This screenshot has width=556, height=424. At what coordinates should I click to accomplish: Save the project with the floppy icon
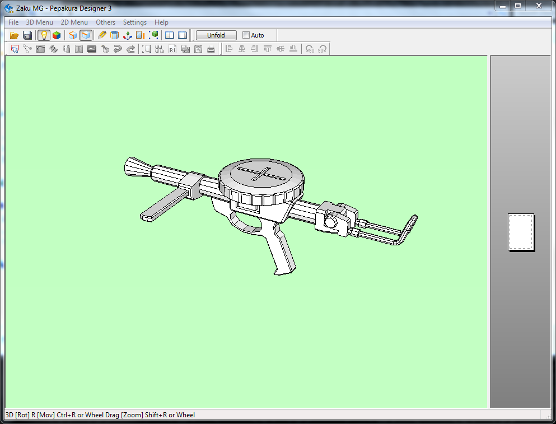pyautogui.click(x=27, y=35)
